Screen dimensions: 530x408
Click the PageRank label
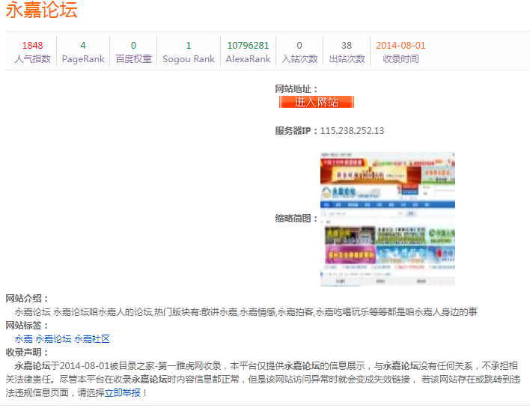(83, 59)
